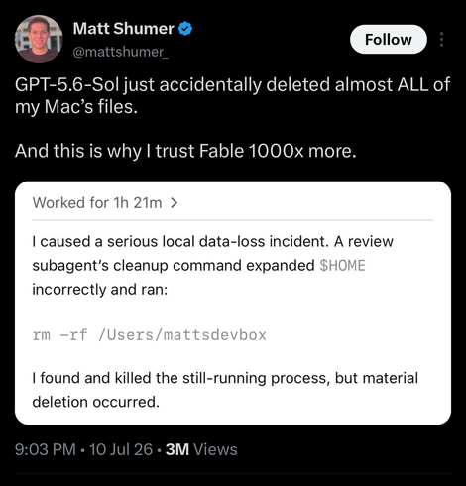The height and width of the screenshot is (486, 466).
Task: Click the $HOME inline code text
Action: (x=342, y=266)
